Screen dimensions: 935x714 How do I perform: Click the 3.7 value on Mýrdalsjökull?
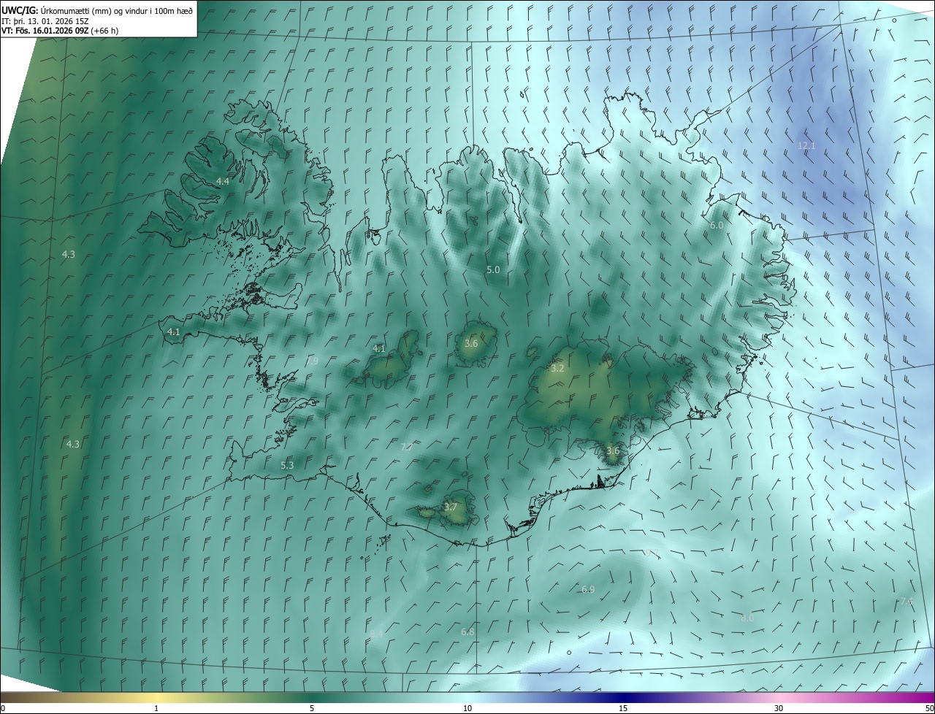[451, 507]
